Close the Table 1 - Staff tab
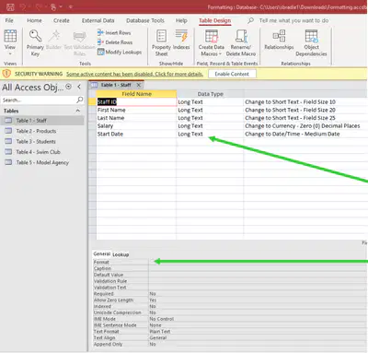368x353 pixels. [139, 85]
